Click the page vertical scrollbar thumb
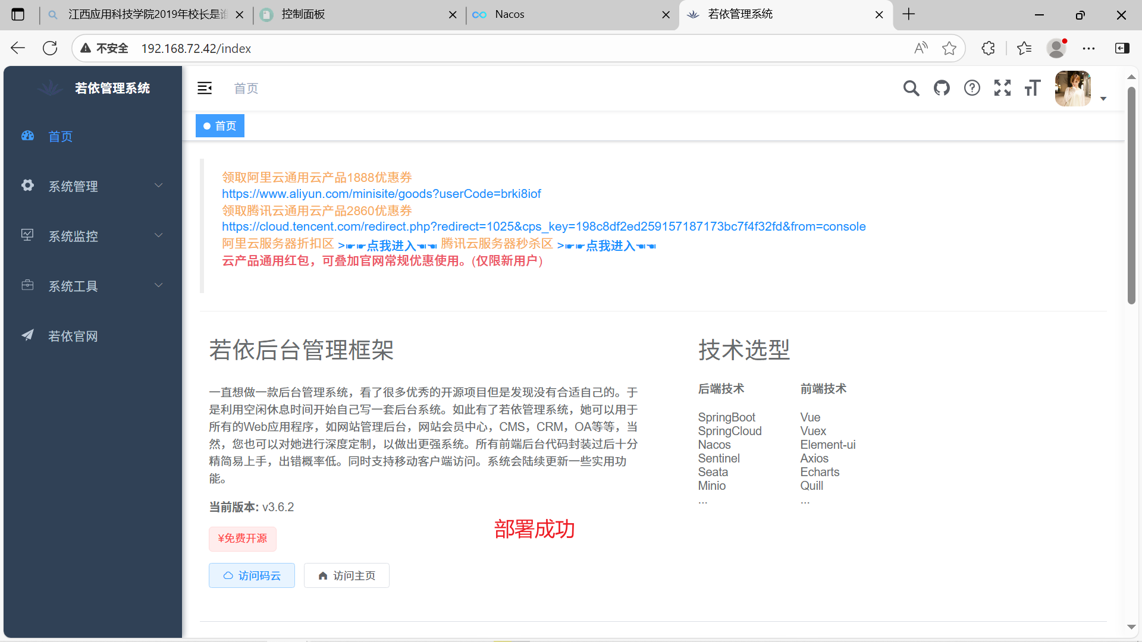Viewport: 1142px width, 642px height. pos(1131,196)
